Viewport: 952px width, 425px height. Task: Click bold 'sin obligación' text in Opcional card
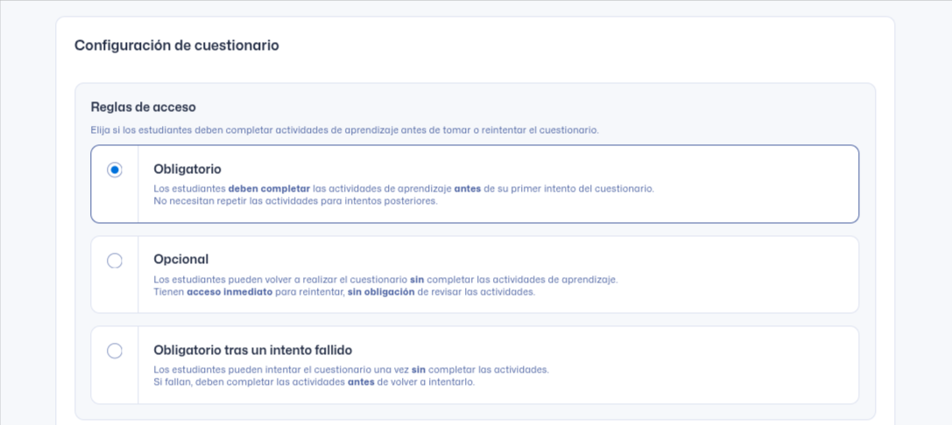pyautogui.click(x=380, y=291)
